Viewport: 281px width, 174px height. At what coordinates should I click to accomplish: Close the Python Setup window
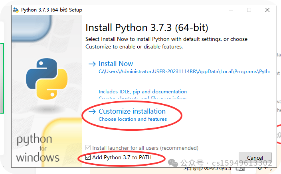pyautogui.click(x=267, y=10)
